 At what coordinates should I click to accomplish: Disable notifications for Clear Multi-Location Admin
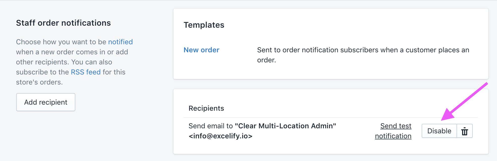click(439, 131)
